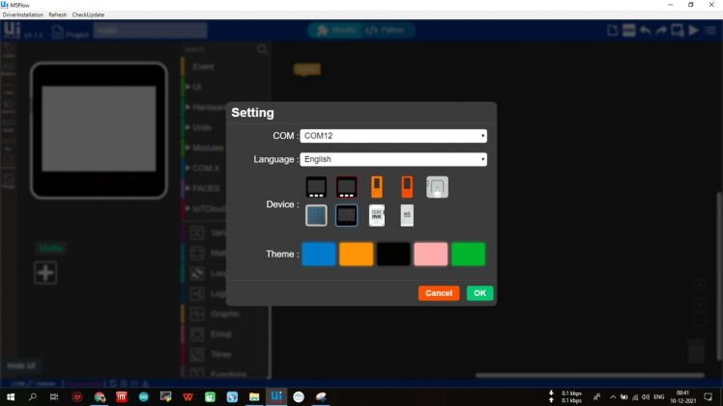The width and height of the screenshot is (723, 406).
Task: Open the DriverInstallation menu
Action: coord(22,14)
